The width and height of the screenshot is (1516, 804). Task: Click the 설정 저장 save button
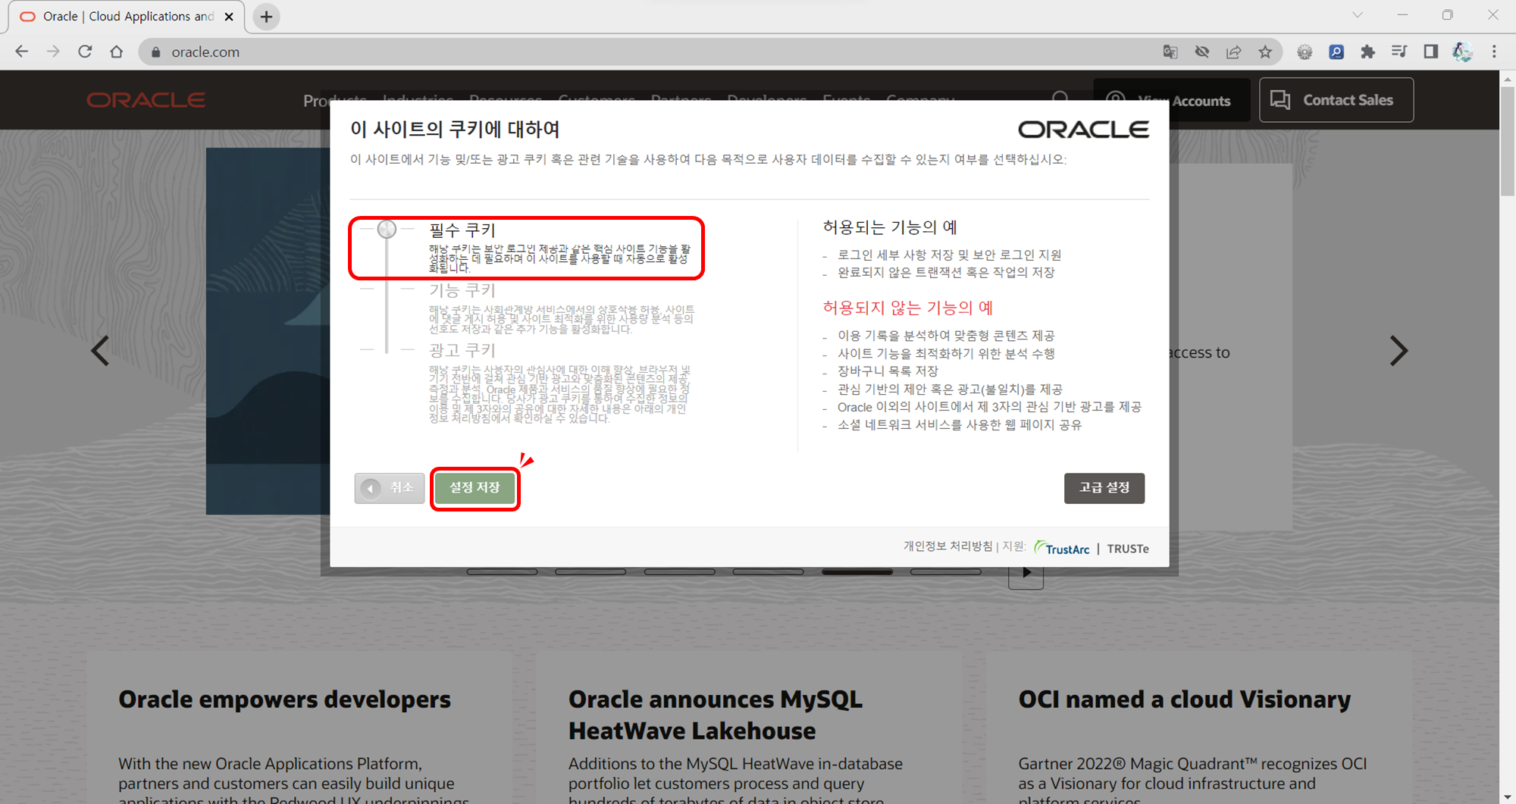click(475, 488)
